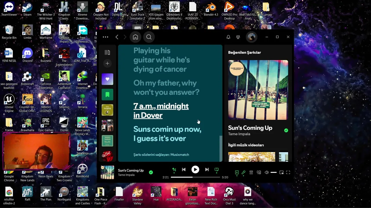The image size is (371, 208).
Task: Open the green bookmark Your Episodes tile
Action: (107, 94)
